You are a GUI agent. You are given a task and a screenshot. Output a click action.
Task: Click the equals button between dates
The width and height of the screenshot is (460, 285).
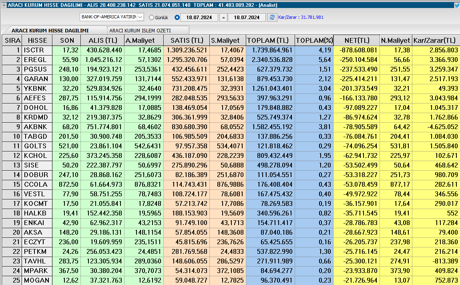pyautogui.click(x=223, y=17)
